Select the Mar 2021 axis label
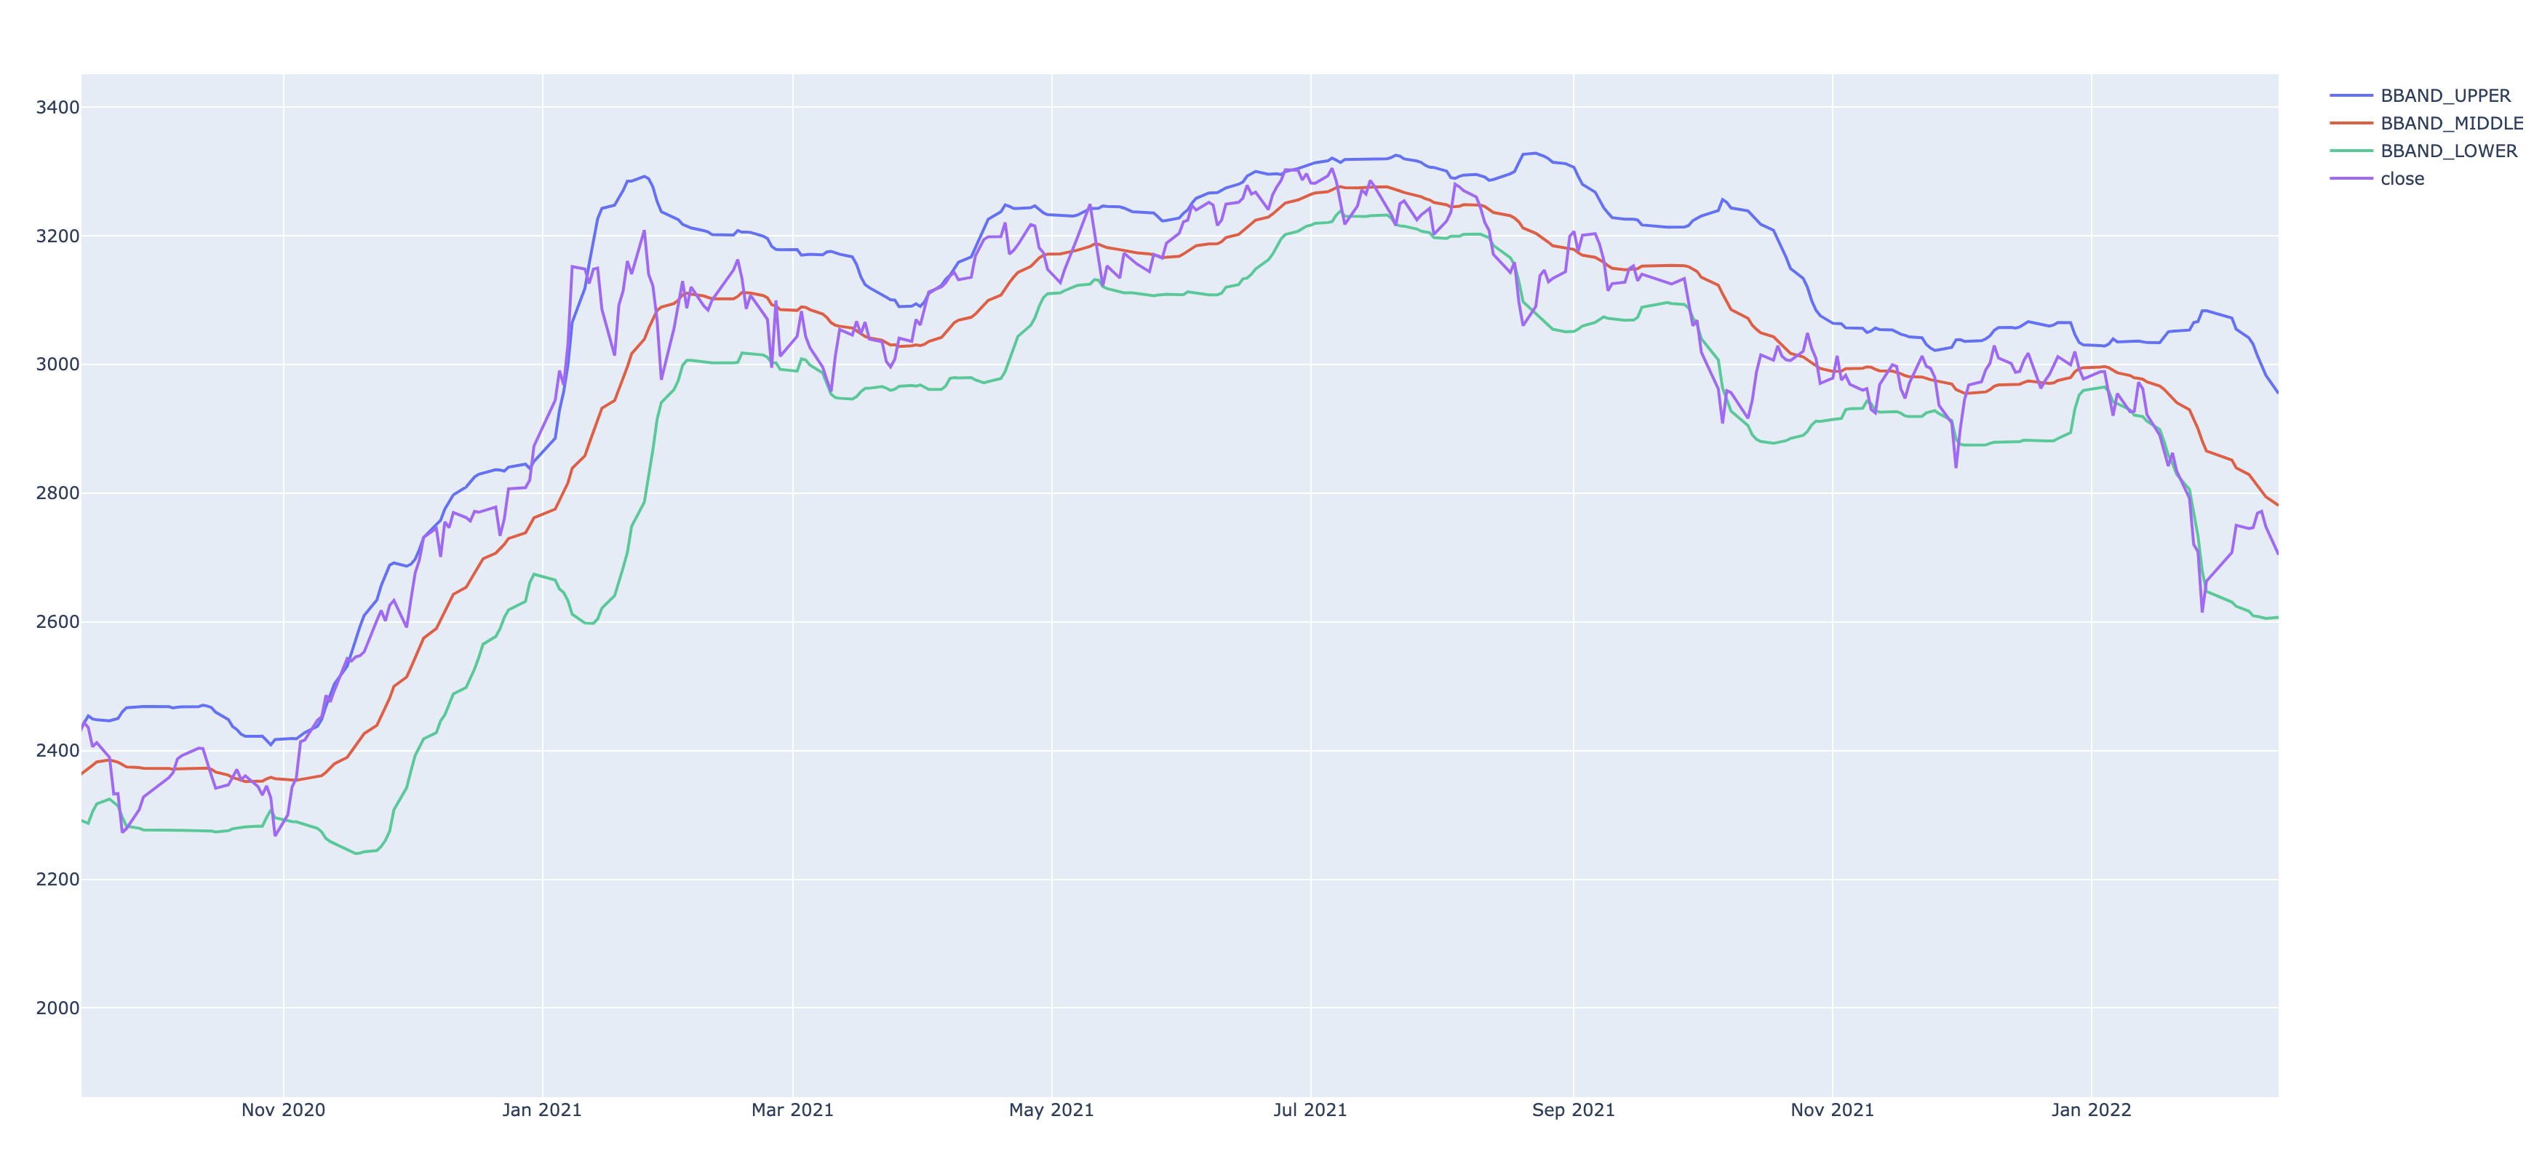Screen dimensions: 2542x1151 click(792, 1110)
